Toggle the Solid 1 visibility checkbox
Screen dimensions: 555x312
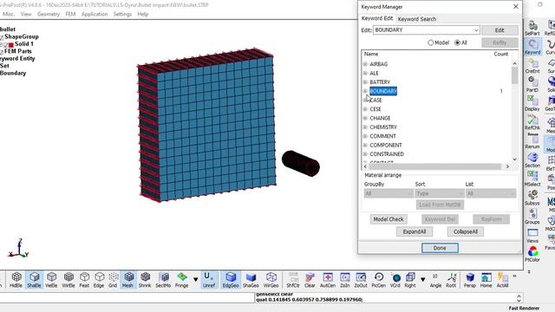(6, 44)
